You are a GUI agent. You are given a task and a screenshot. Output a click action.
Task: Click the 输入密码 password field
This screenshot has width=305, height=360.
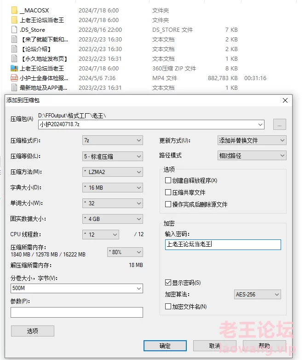pyautogui.click(x=223, y=244)
